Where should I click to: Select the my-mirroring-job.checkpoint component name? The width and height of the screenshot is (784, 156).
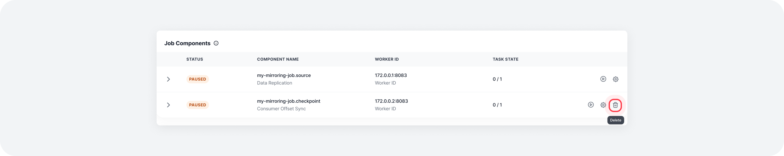pos(289,101)
